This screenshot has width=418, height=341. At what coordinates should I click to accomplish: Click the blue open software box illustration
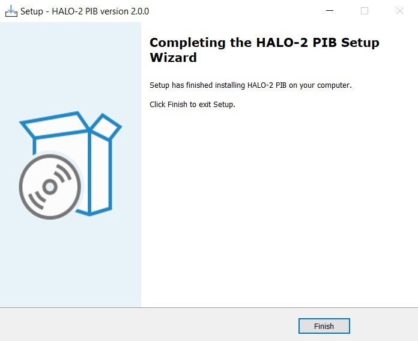point(71,164)
